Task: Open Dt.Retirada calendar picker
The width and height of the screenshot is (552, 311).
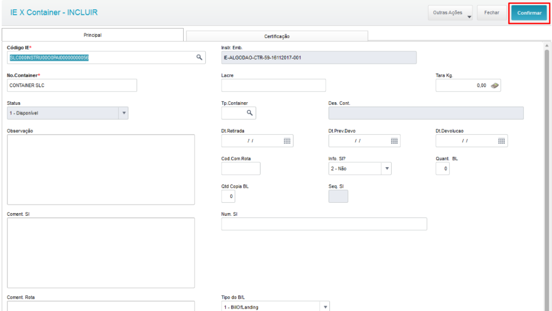Action: 287,141
